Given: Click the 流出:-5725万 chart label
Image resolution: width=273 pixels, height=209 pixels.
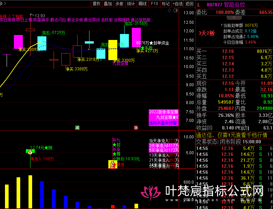Looking at the screenshot, I should tap(53, 33).
